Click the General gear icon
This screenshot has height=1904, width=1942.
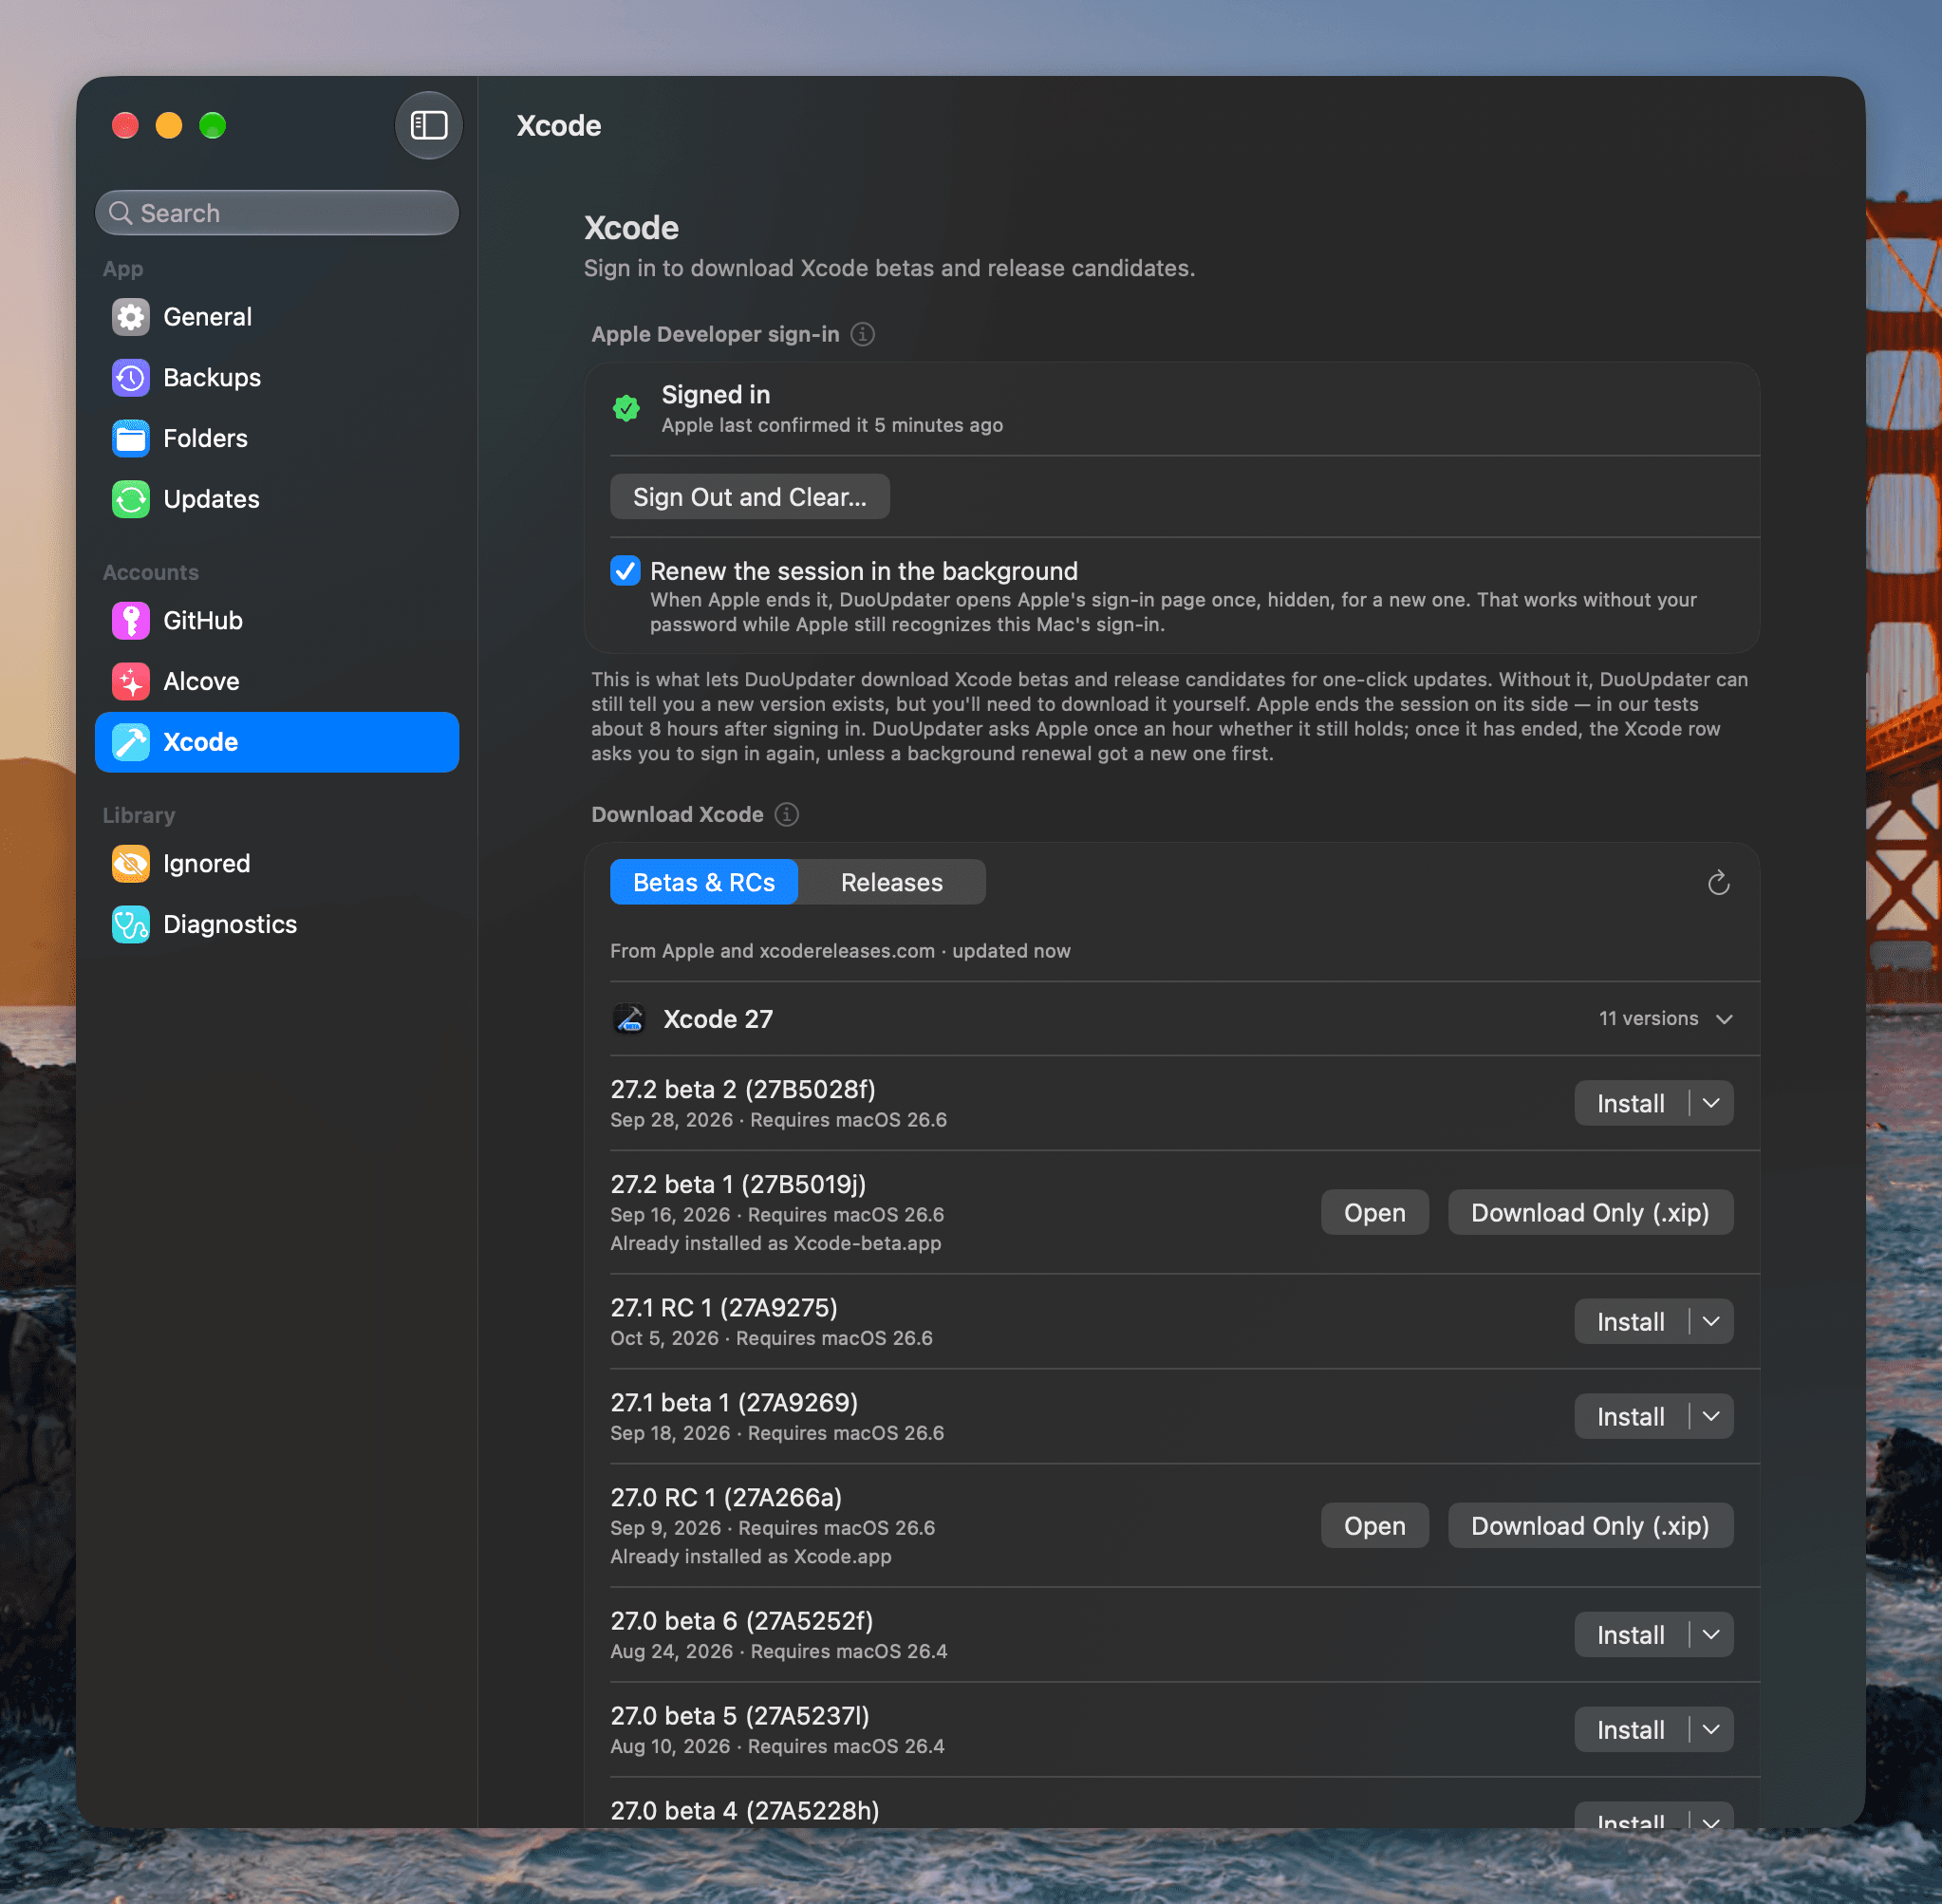(131, 317)
